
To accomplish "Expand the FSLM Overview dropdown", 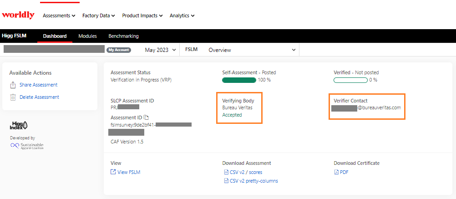I will (x=252, y=50).
